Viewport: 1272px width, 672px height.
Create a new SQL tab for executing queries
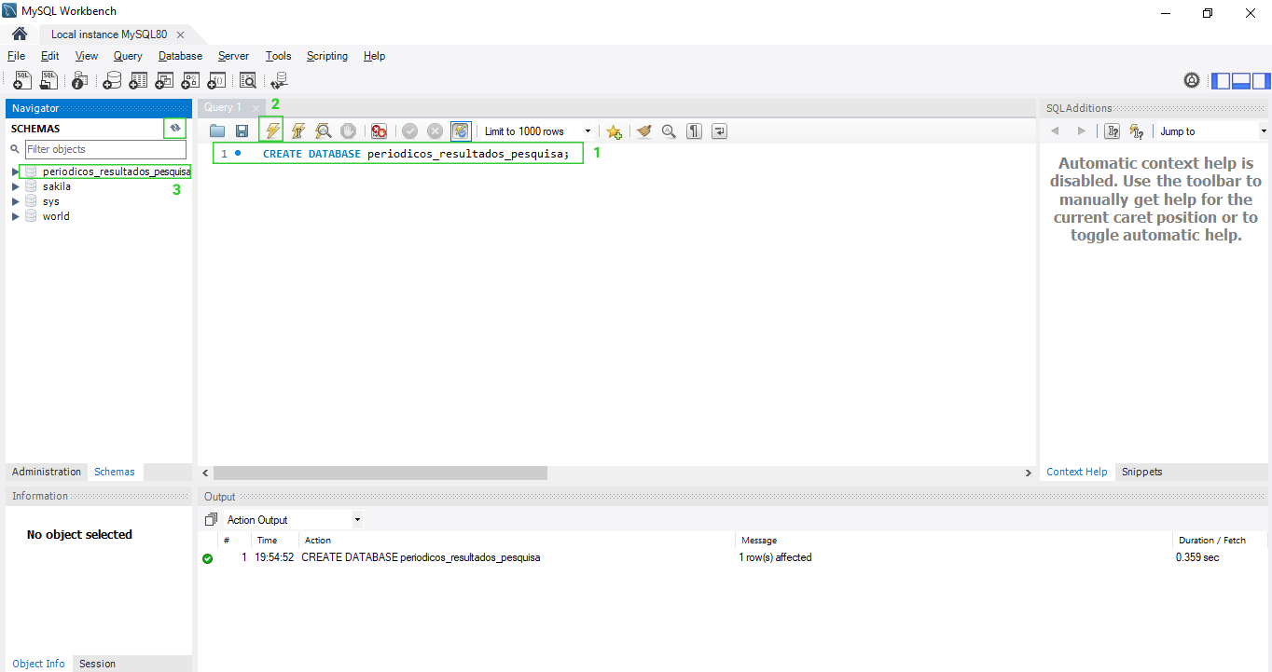(21, 80)
